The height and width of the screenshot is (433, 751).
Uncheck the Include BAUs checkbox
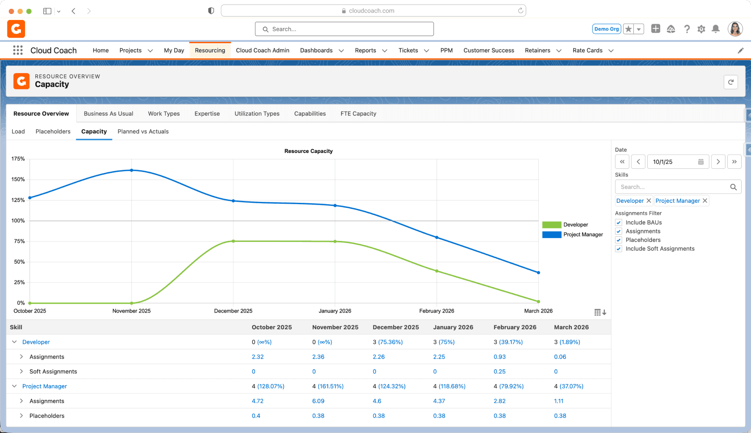pyautogui.click(x=619, y=223)
